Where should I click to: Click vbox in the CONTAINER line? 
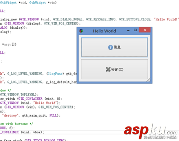tap(37, 132)
